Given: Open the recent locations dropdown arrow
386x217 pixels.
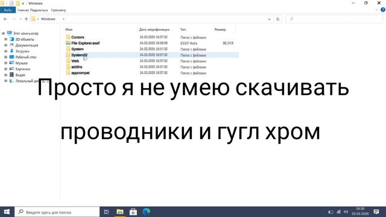Looking at the screenshot, I should (20, 19).
